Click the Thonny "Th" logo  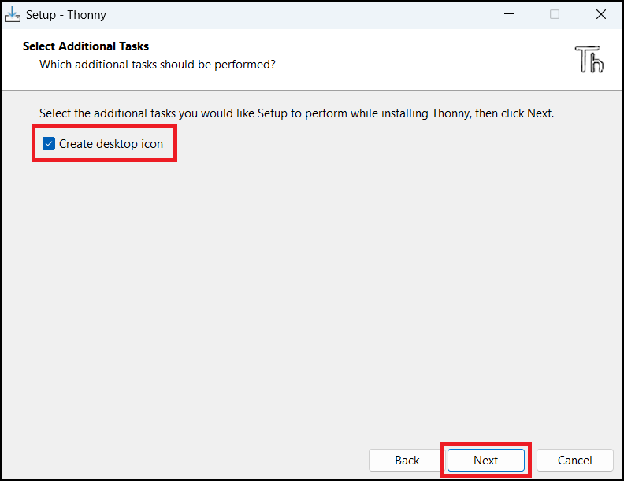[x=589, y=59]
